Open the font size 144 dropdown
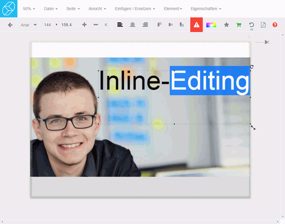285x224 pixels. [50, 25]
